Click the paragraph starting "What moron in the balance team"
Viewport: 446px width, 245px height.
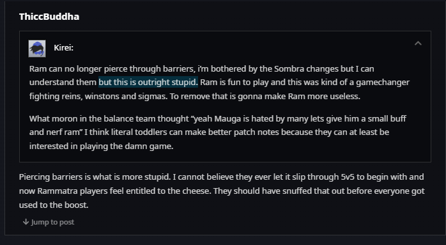pyautogui.click(x=218, y=132)
